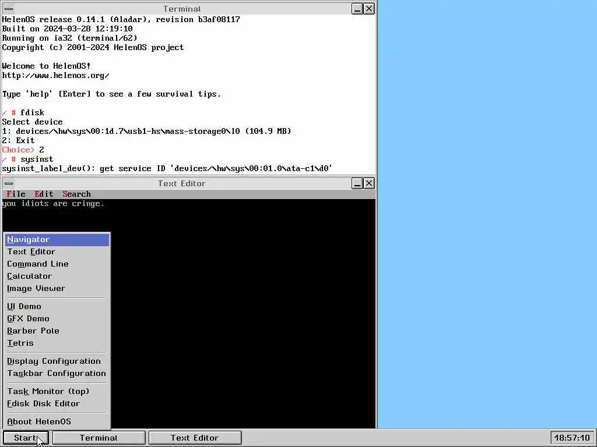Image resolution: width=597 pixels, height=447 pixels.
Task: Open the Search menu in Text Editor
Action: (76, 194)
